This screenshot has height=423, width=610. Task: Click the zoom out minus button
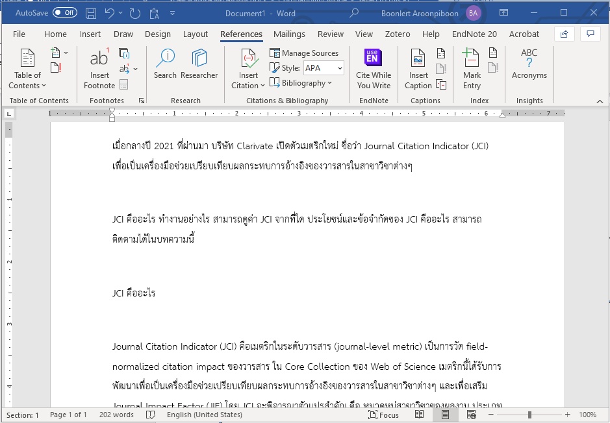(490, 415)
